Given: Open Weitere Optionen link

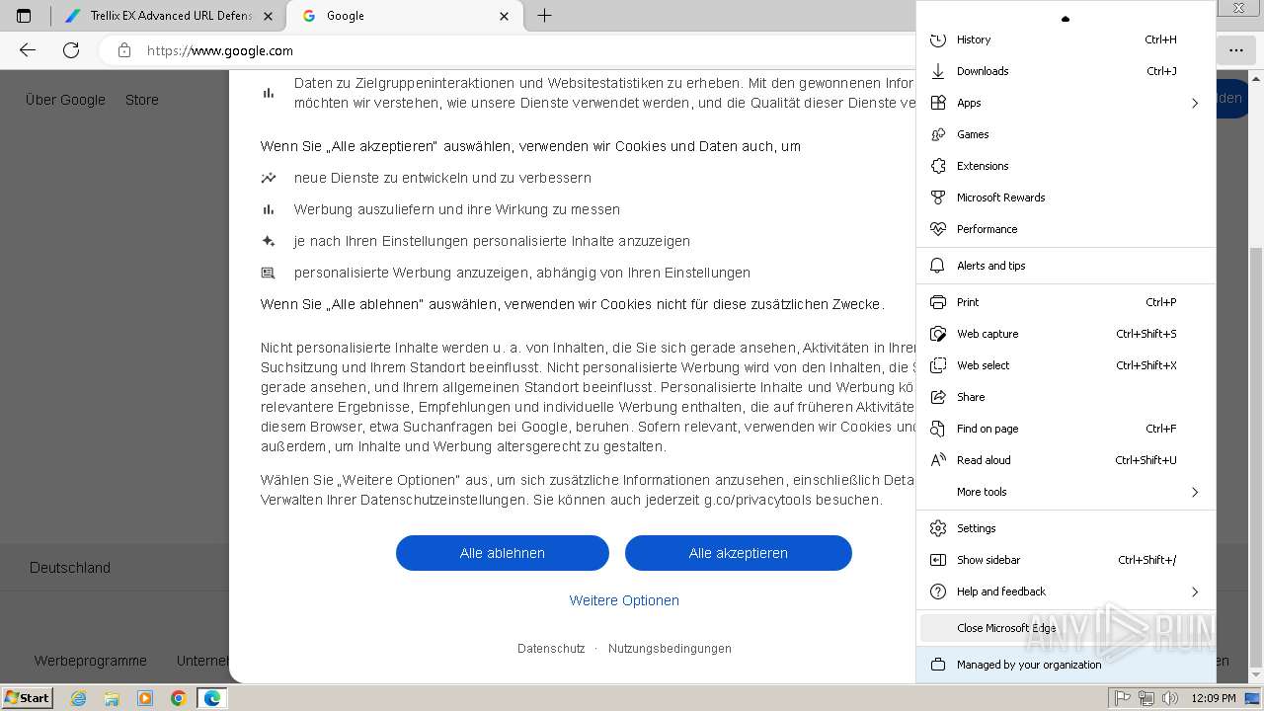Looking at the screenshot, I should (x=624, y=600).
